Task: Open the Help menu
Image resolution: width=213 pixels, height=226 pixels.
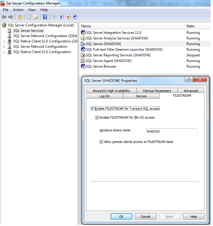Action: [44, 10]
